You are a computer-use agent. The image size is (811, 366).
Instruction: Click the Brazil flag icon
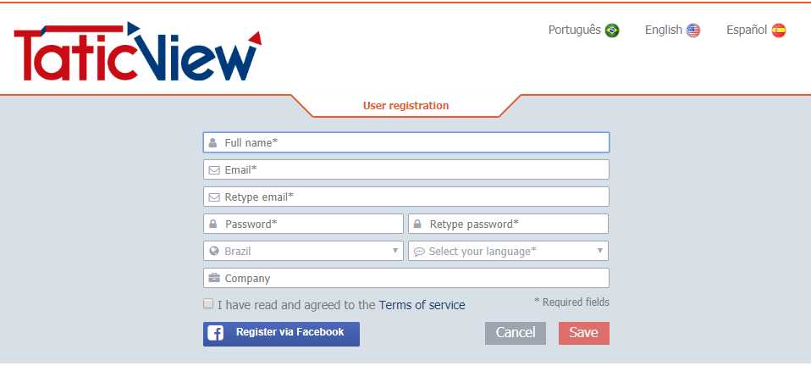(612, 30)
